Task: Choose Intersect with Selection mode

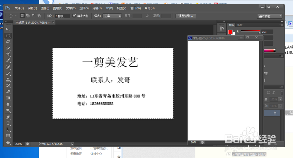Action: tap(39, 16)
